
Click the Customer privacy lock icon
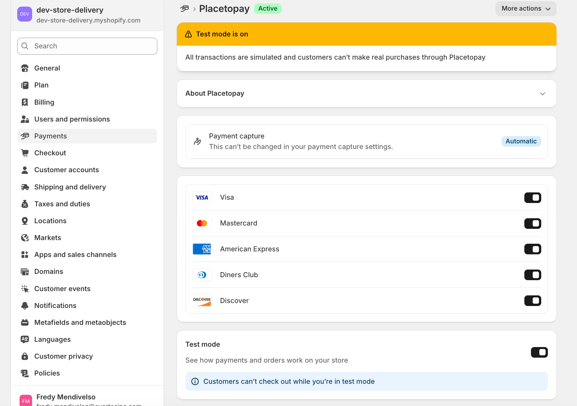click(25, 356)
